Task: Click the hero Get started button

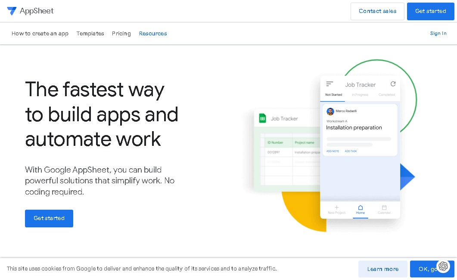Action: 49,218
